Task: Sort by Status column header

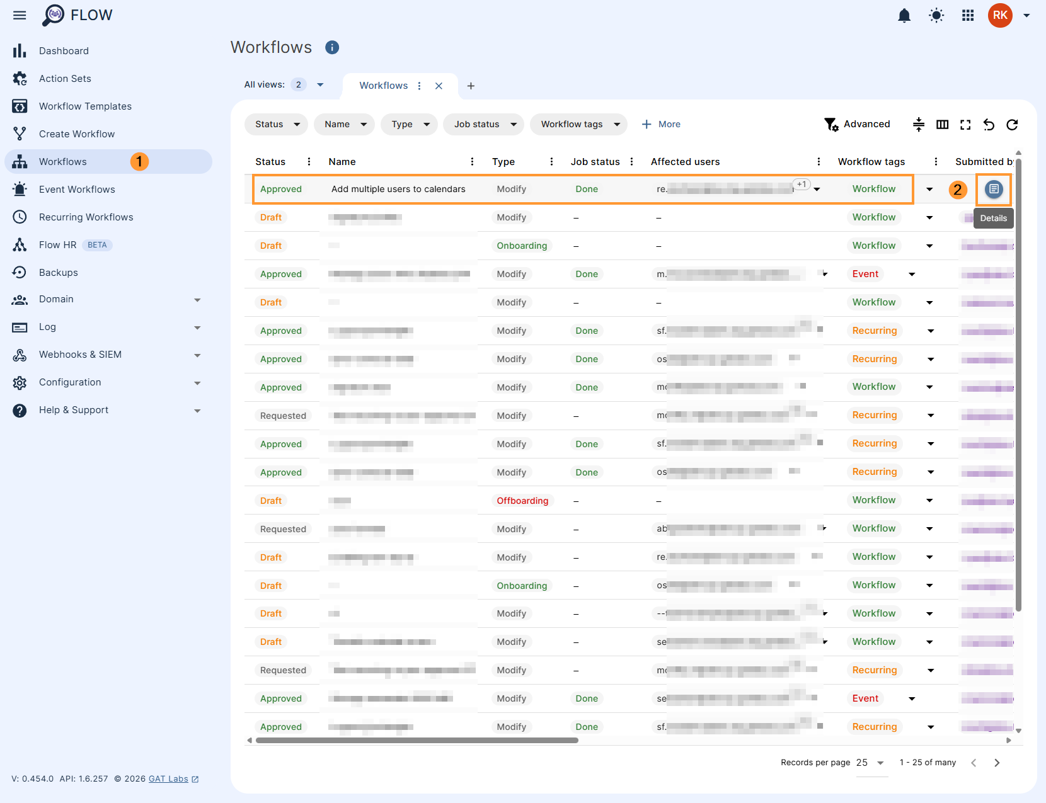Action: (270, 162)
